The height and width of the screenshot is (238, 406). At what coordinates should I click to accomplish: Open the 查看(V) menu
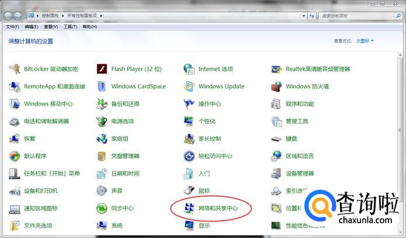(51, 27)
